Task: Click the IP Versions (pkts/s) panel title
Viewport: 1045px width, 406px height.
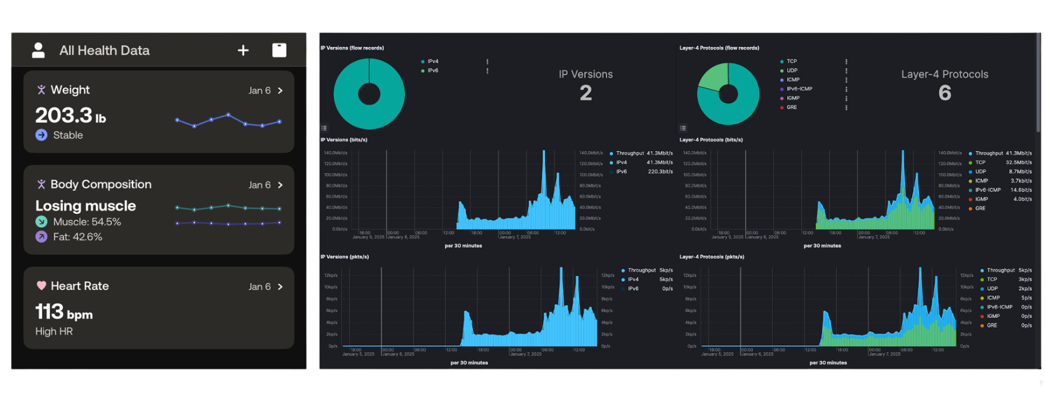Action: [x=344, y=257]
